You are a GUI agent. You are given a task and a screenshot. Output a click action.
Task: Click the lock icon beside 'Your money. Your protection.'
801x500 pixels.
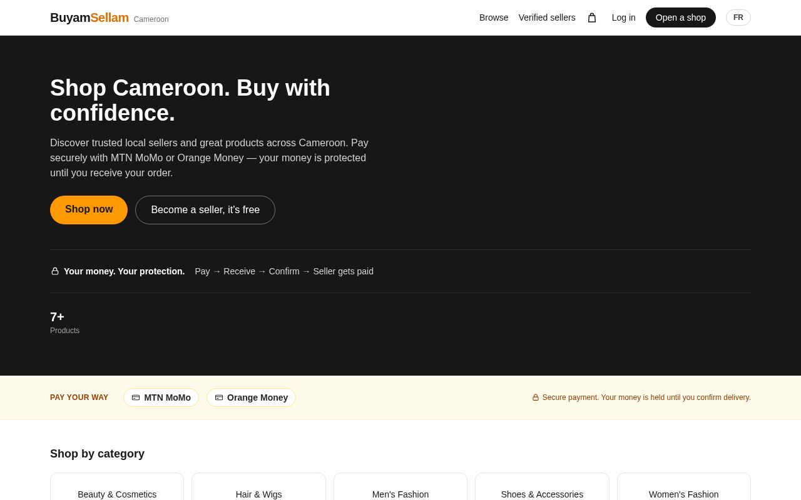(x=55, y=271)
